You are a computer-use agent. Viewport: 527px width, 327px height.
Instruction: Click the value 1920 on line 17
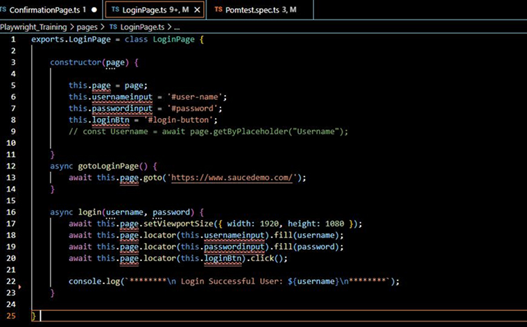coord(269,224)
